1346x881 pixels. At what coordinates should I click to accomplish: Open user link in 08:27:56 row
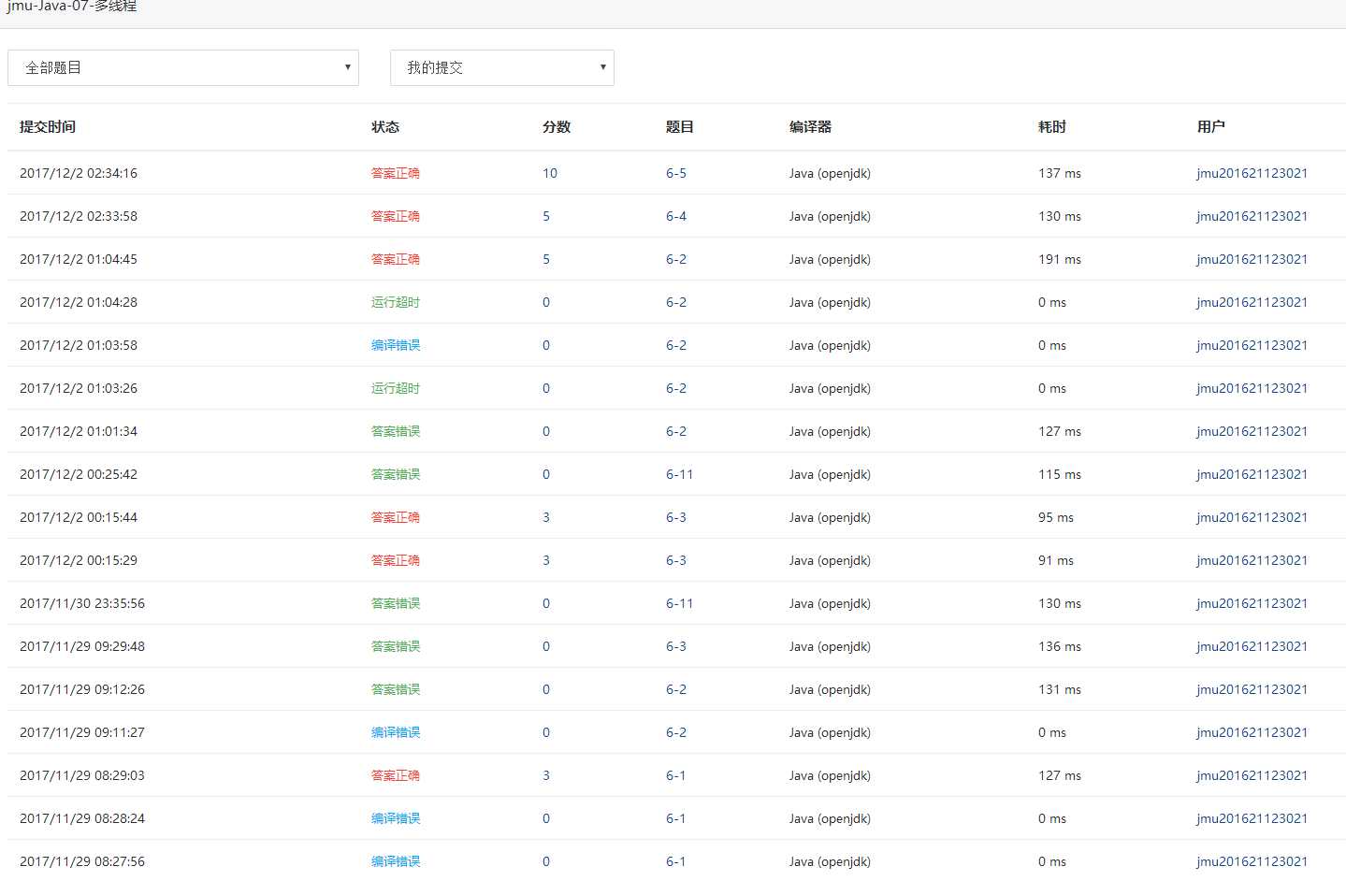1252,861
